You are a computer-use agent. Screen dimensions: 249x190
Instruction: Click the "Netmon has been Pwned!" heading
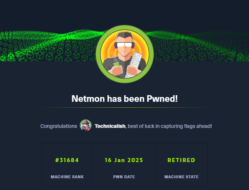click(124, 99)
